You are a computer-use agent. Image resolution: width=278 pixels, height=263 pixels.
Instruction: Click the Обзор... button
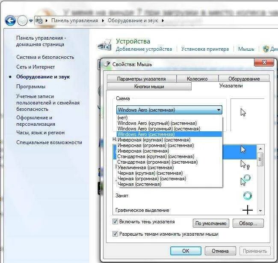pos(248,223)
